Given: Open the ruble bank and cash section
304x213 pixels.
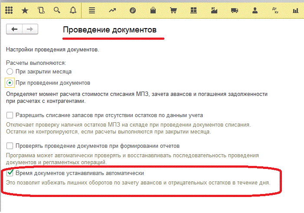Looking at the screenshot, I should pyautogui.click(x=133, y=10).
